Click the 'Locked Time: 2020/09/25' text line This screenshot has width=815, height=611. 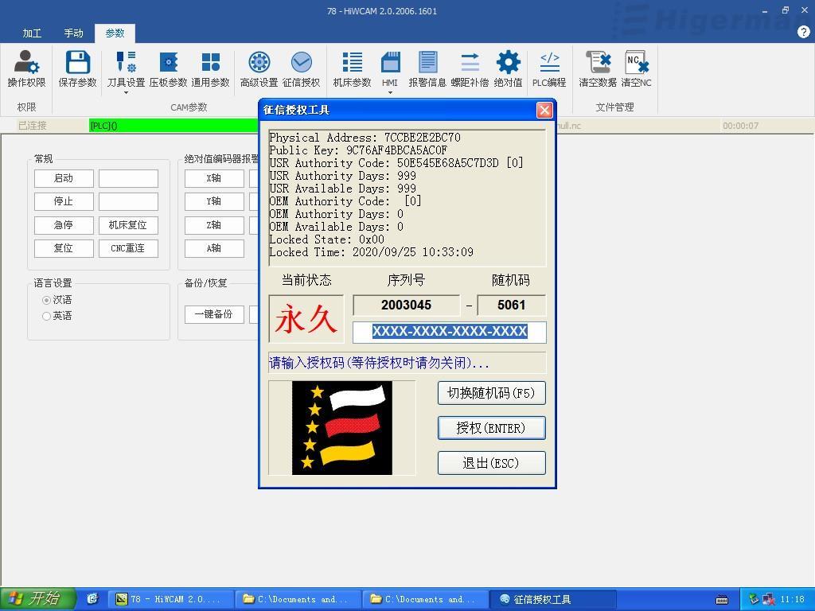371,252
